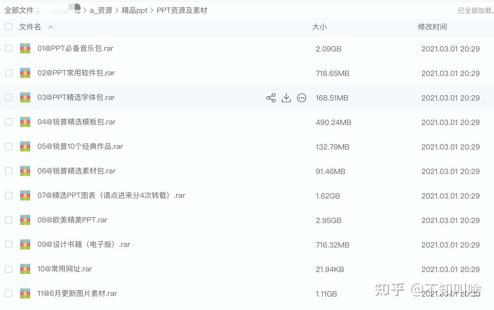The image size is (494, 310).
Task: Click the 91.46MB size value
Action: tap(330, 171)
